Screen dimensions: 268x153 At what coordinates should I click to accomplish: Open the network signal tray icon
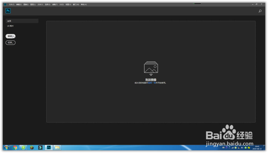232,148
